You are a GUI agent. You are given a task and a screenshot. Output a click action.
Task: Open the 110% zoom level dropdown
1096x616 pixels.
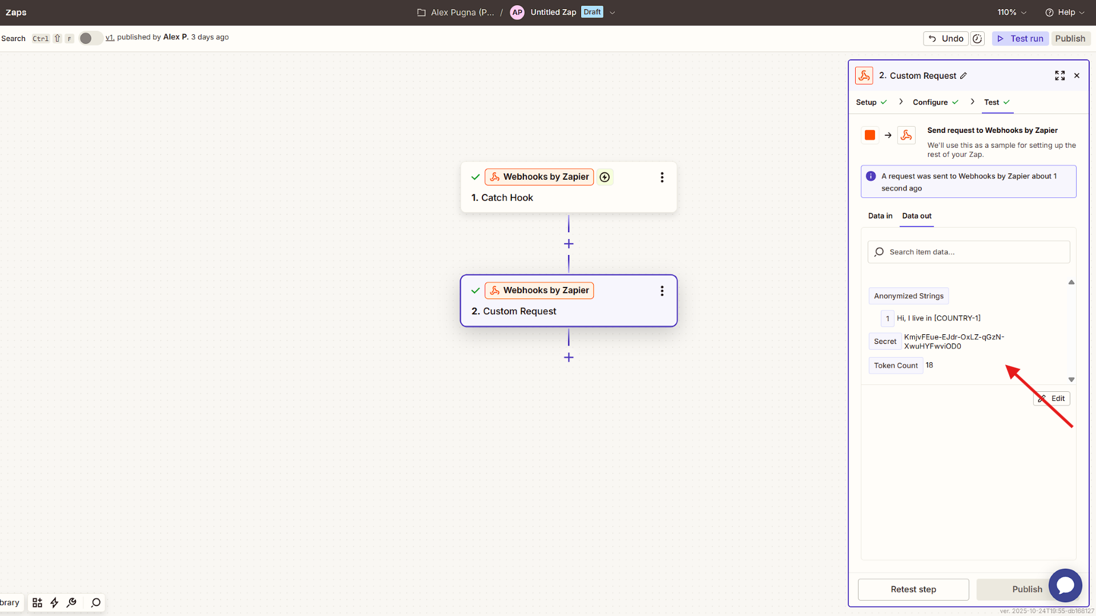point(1011,12)
